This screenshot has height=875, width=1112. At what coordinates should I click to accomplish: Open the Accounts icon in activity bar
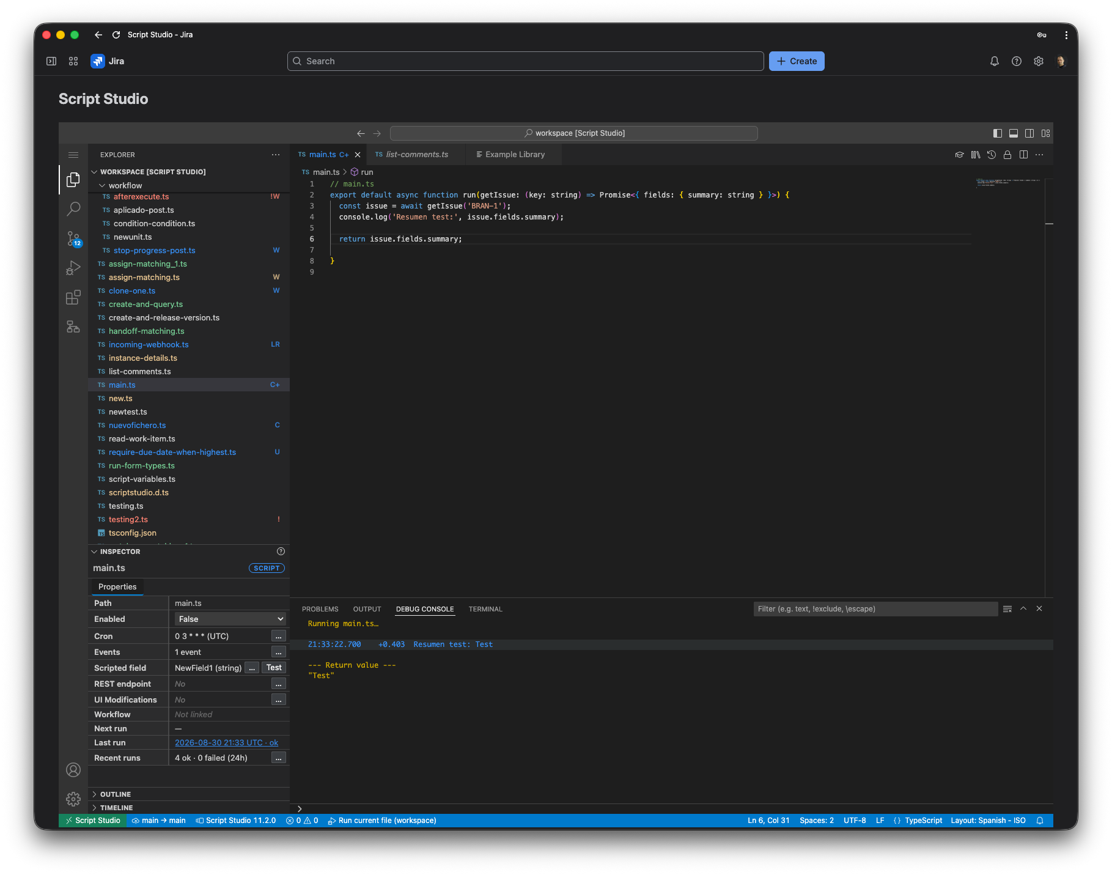coord(73,770)
